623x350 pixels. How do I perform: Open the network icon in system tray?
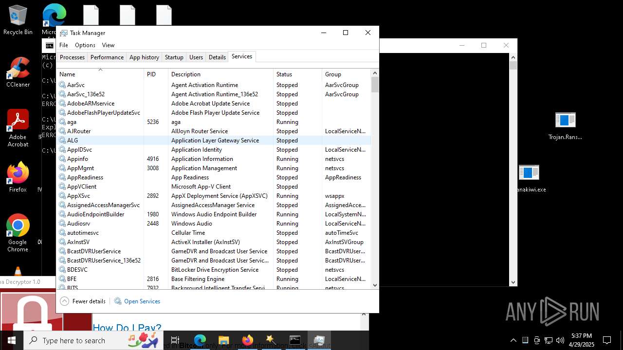[x=549, y=340]
